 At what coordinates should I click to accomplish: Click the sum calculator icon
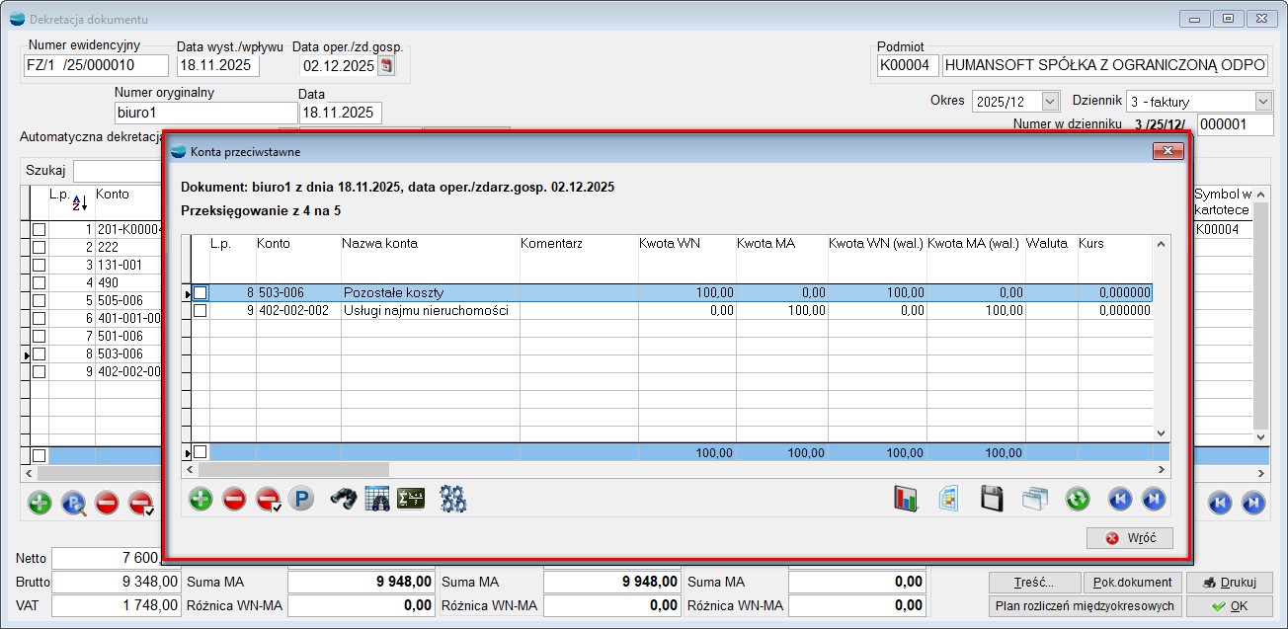tap(410, 500)
